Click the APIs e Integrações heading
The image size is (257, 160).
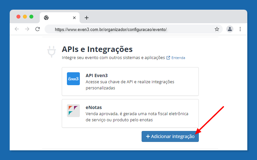point(97,49)
